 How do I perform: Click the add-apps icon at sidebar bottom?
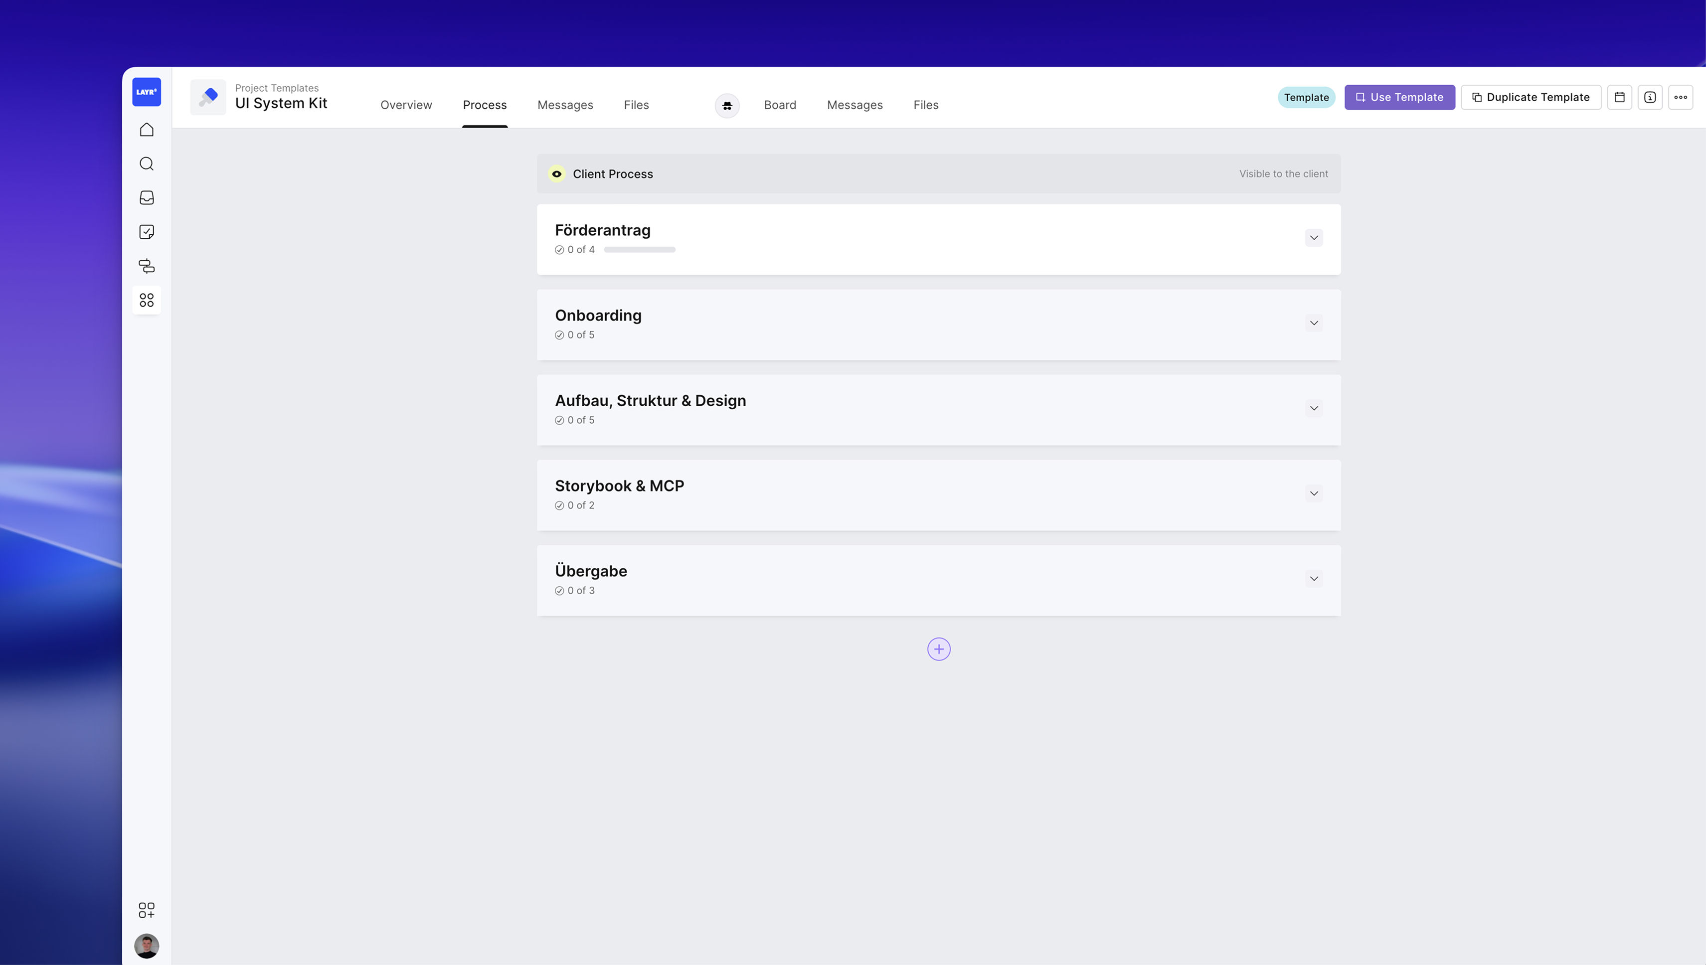coord(147,910)
